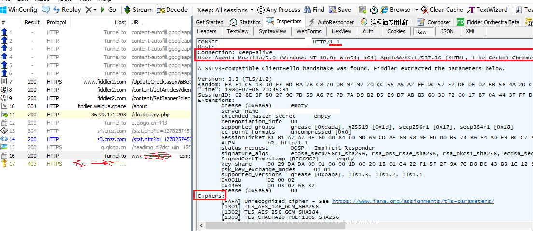Open the Keep: All sessions dropdown
Screen dimensions: 533x231
coord(225,10)
